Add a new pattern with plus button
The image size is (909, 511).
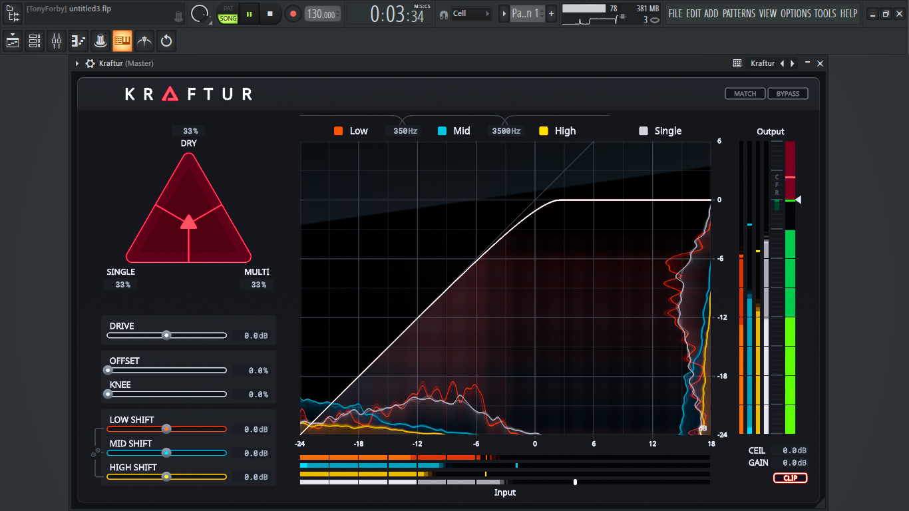(551, 13)
